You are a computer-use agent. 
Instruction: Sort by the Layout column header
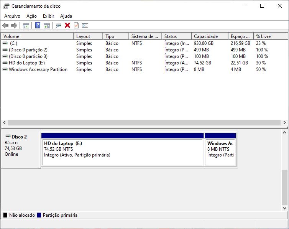click(x=88, y=36)
